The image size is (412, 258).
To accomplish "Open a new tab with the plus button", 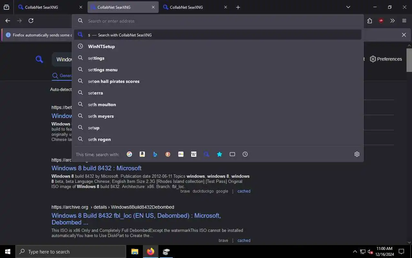I will coord(238,7).
